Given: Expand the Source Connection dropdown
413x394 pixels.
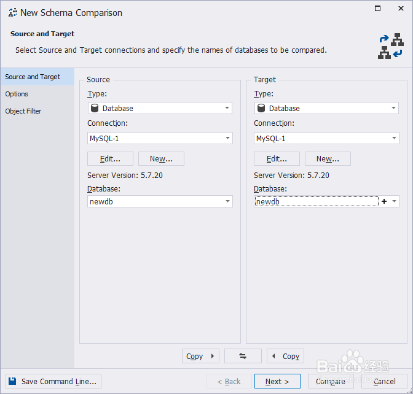Looking at the screenshot, I should 227,139.
